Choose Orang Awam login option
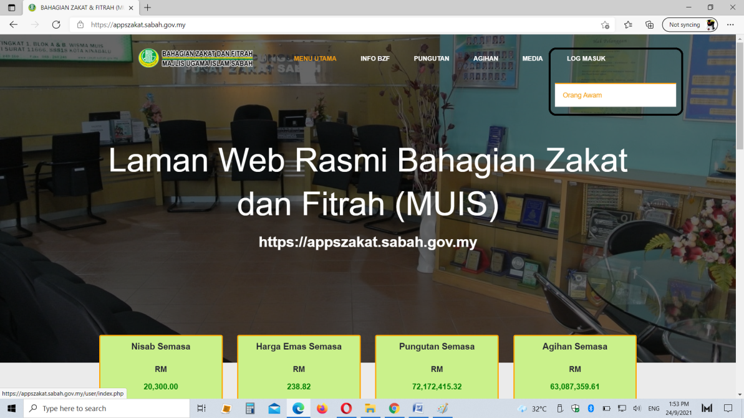This screenshot has width=744, height=418. [582, 95]
